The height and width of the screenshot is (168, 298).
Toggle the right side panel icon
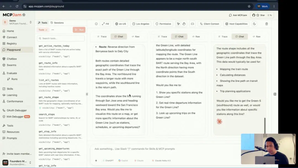click(275, 94)
